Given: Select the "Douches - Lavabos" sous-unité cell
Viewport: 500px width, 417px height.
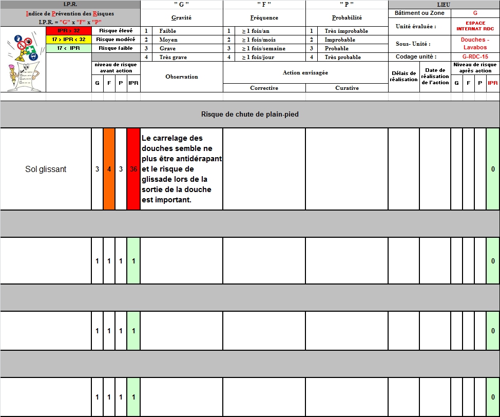Looking at the screenshot, I should (x=475, y=44).
